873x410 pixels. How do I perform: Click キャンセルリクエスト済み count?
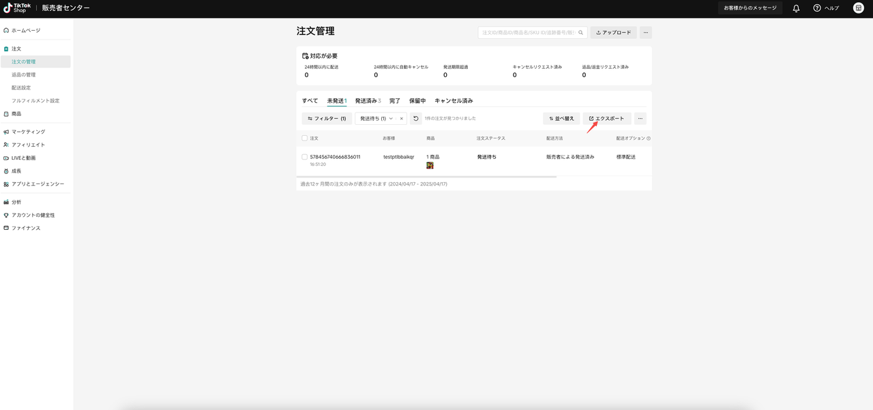click(x=515, y=75)
